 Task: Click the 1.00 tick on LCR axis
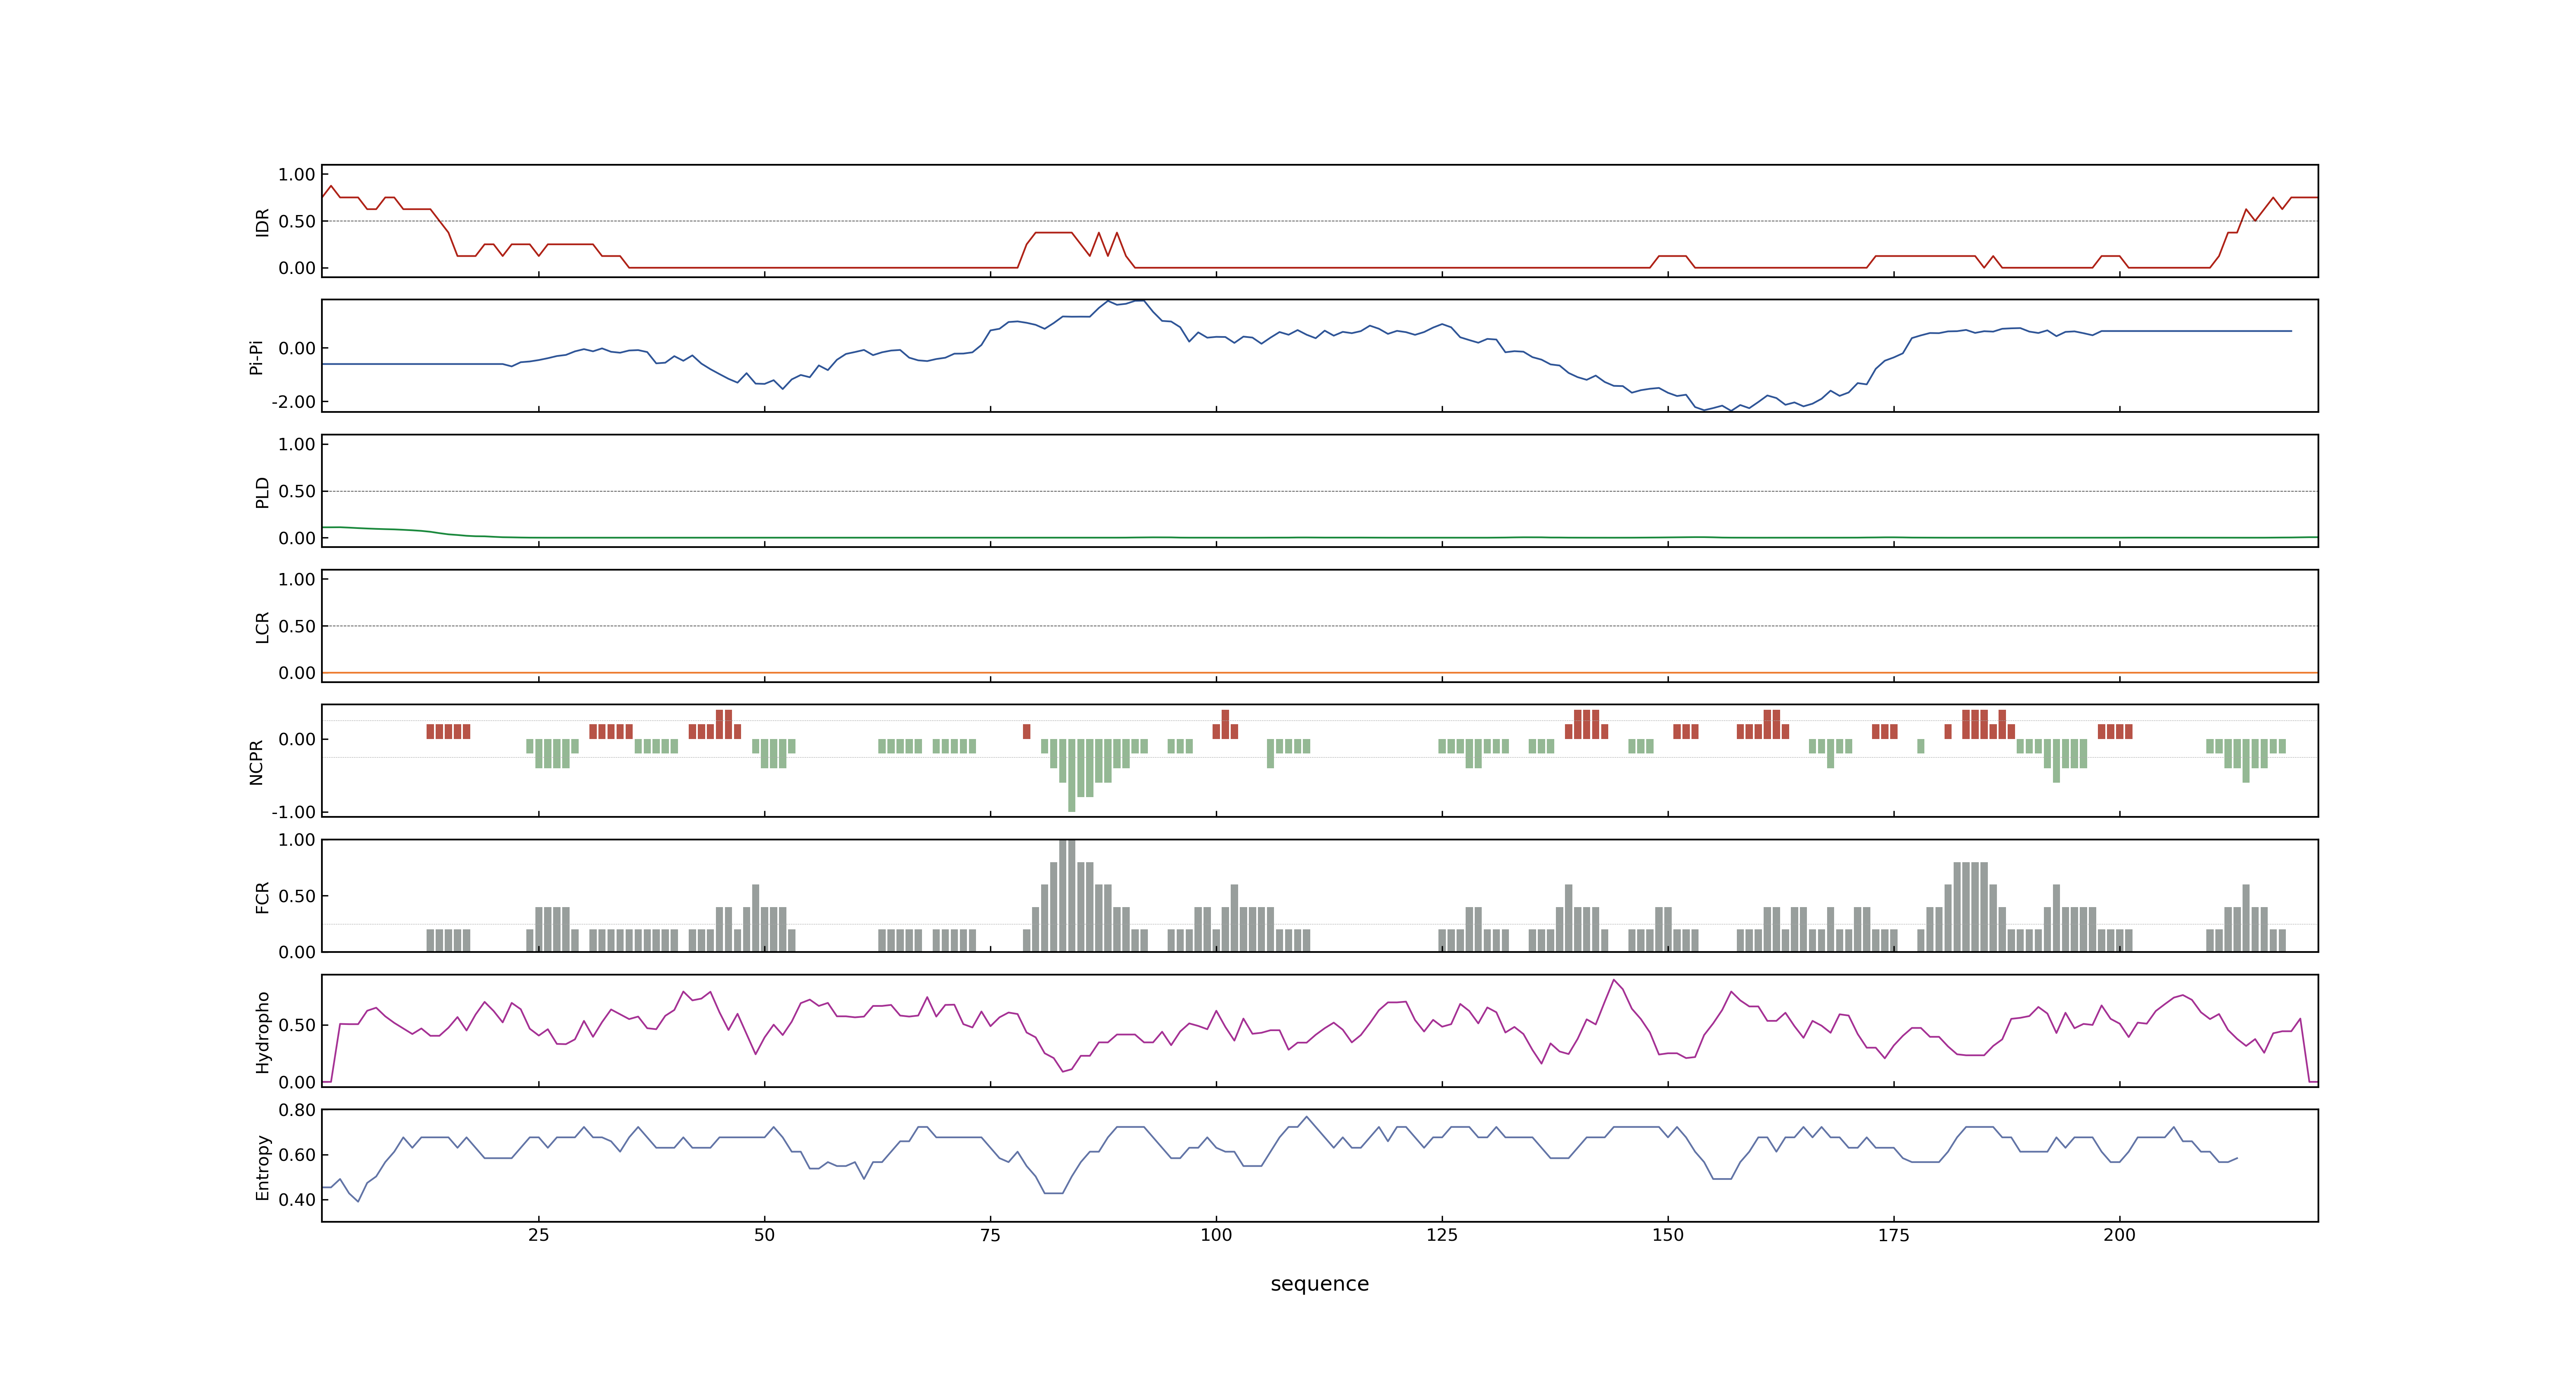[x=297, y=579]
